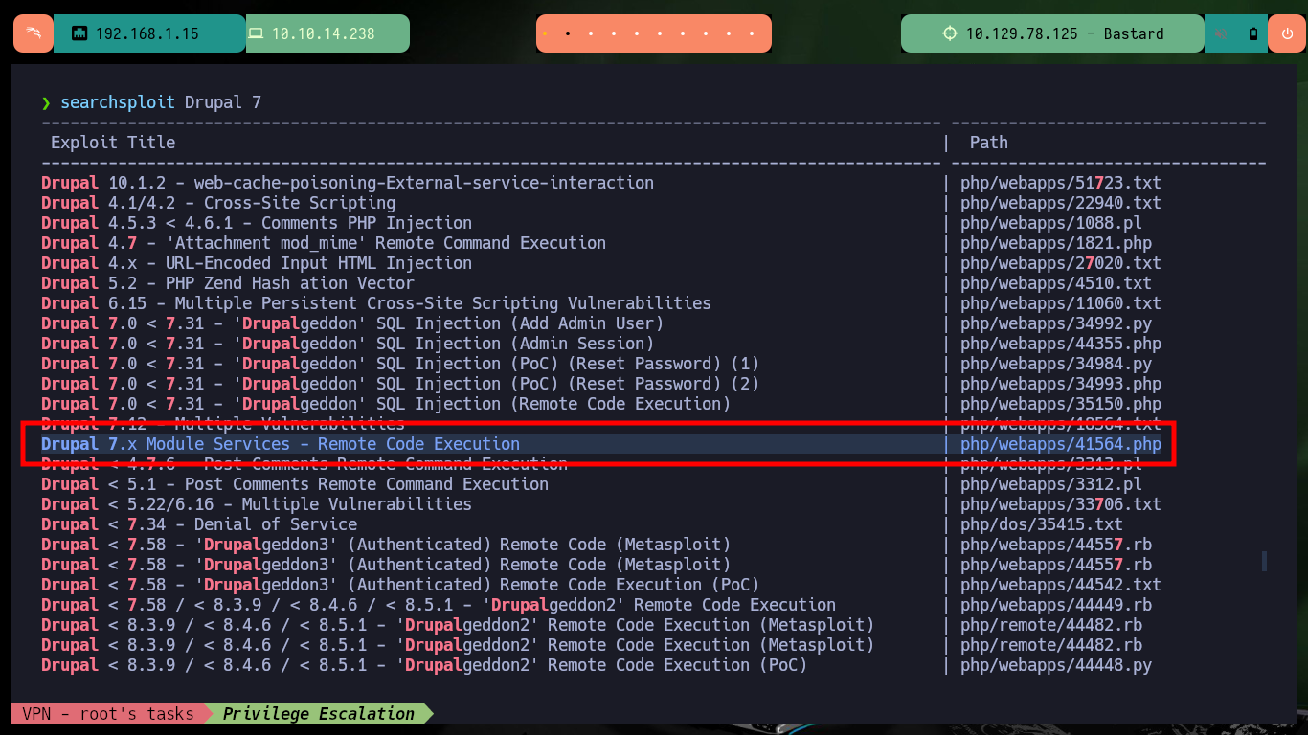Click path php/webapps/44449.rb
Image resolution: width=1308 pixels, height=735 pixels.
coord(1056,605)
